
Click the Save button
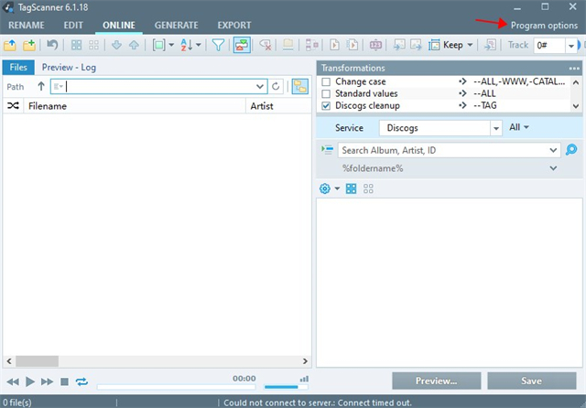[532, 381]
